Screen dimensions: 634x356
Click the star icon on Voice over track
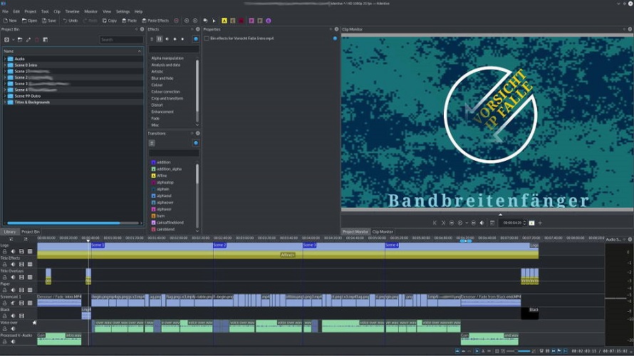[33, 323]
